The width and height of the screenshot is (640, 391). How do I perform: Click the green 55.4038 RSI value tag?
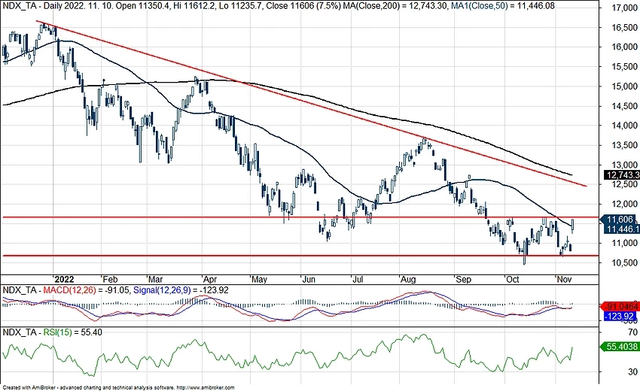tap(620, 347)
